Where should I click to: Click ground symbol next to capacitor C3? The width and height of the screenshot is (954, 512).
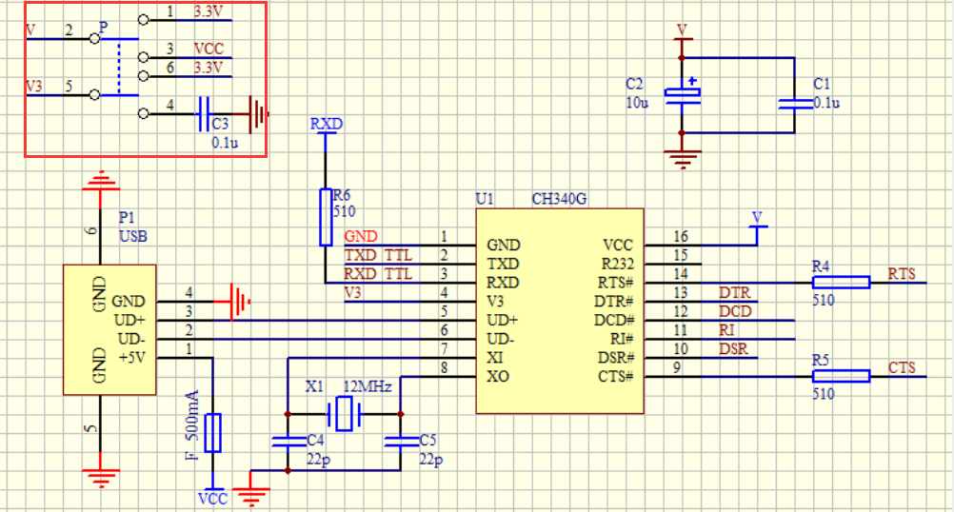pos(259,113)
